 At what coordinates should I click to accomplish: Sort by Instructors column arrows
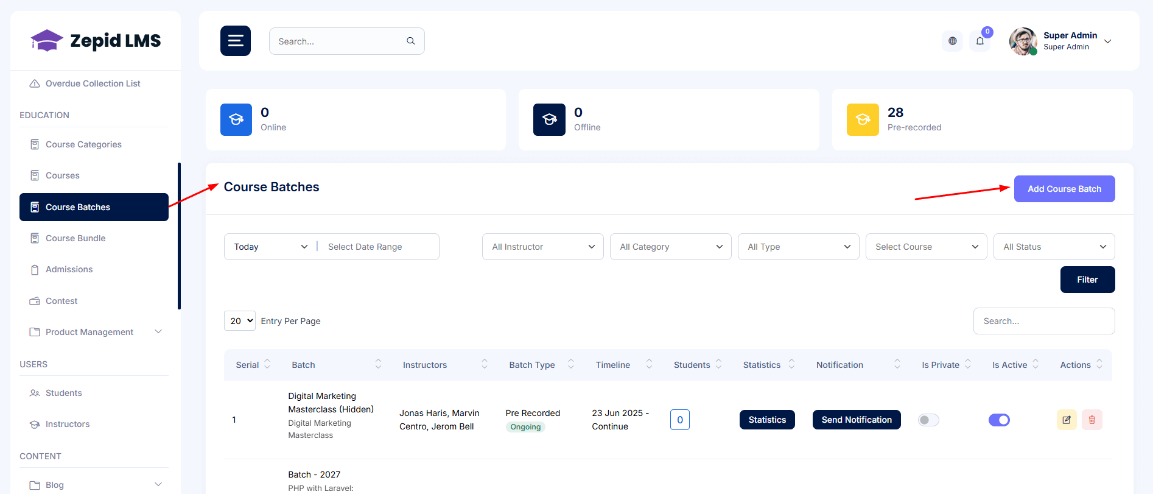(x=485, y=364)
